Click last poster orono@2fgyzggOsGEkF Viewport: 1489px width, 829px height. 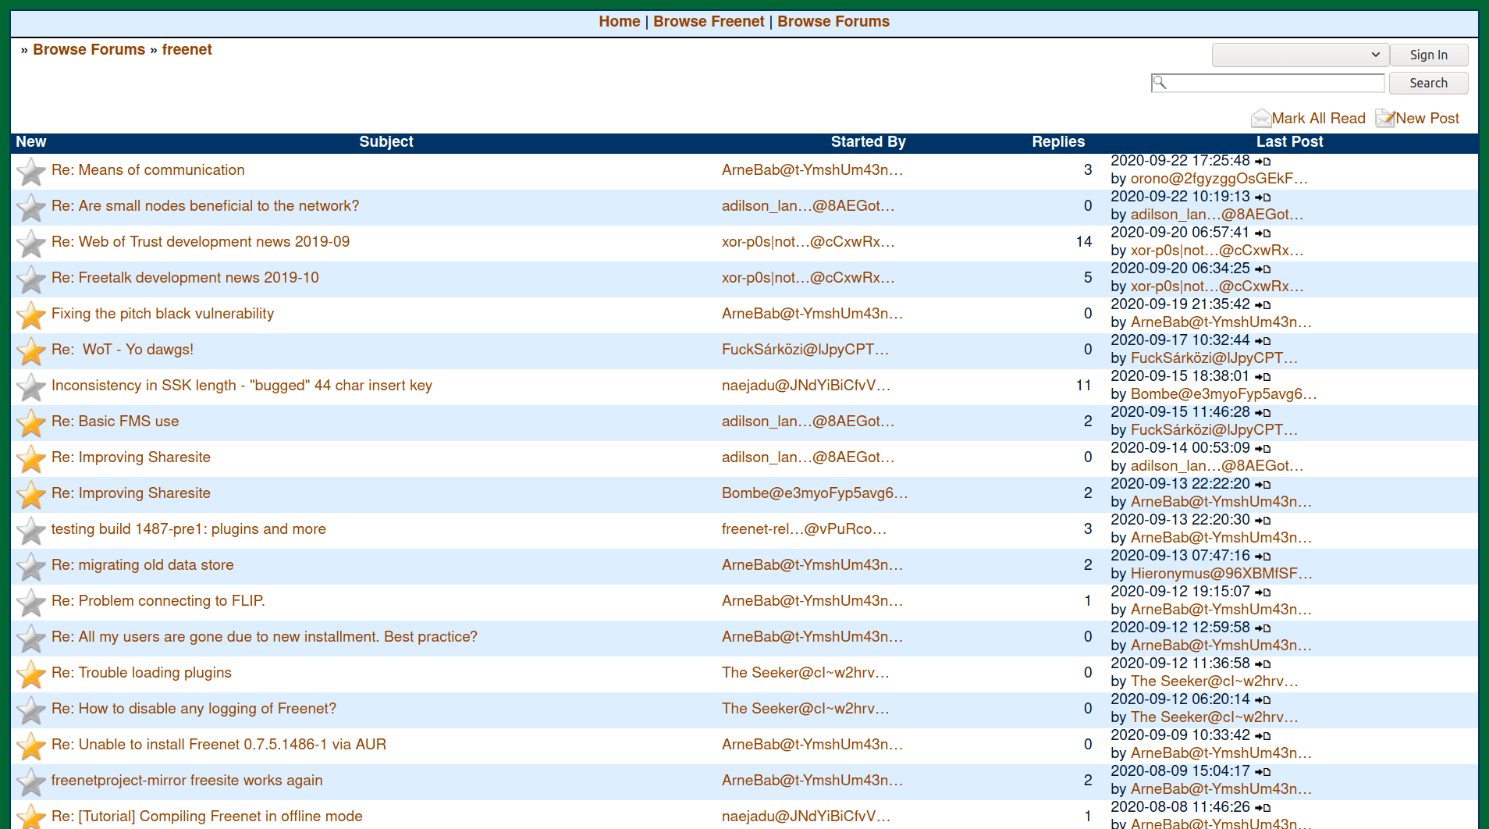pyautogui.click(x=1219, y=179)
